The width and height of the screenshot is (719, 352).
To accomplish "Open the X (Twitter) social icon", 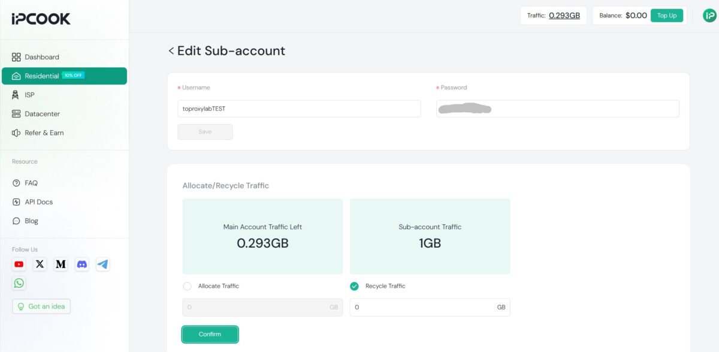I will [x=40, y=264].
